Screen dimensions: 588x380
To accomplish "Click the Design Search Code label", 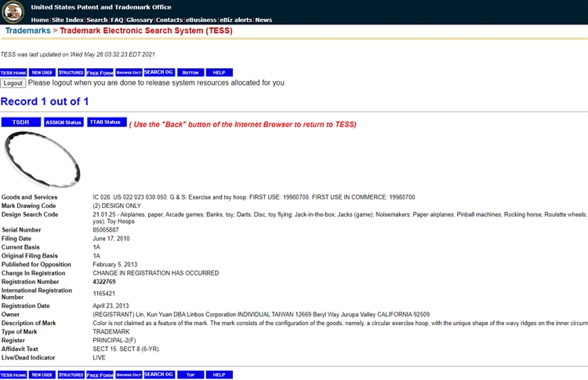I will [x=30, y=214].
